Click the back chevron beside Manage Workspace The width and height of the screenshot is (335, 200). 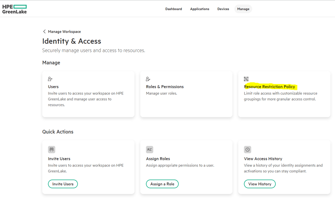click(44, 31)
